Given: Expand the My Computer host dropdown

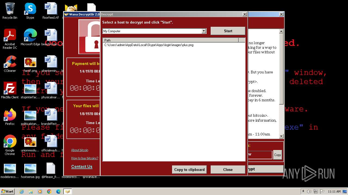Looking at the screenshot, I should pos(204,31).
